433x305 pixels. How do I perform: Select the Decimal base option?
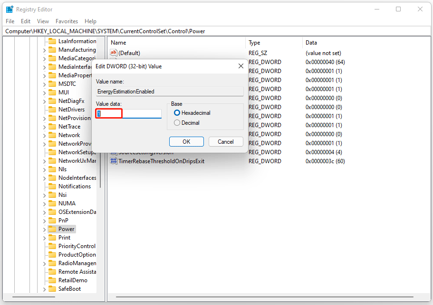(177, 123)
